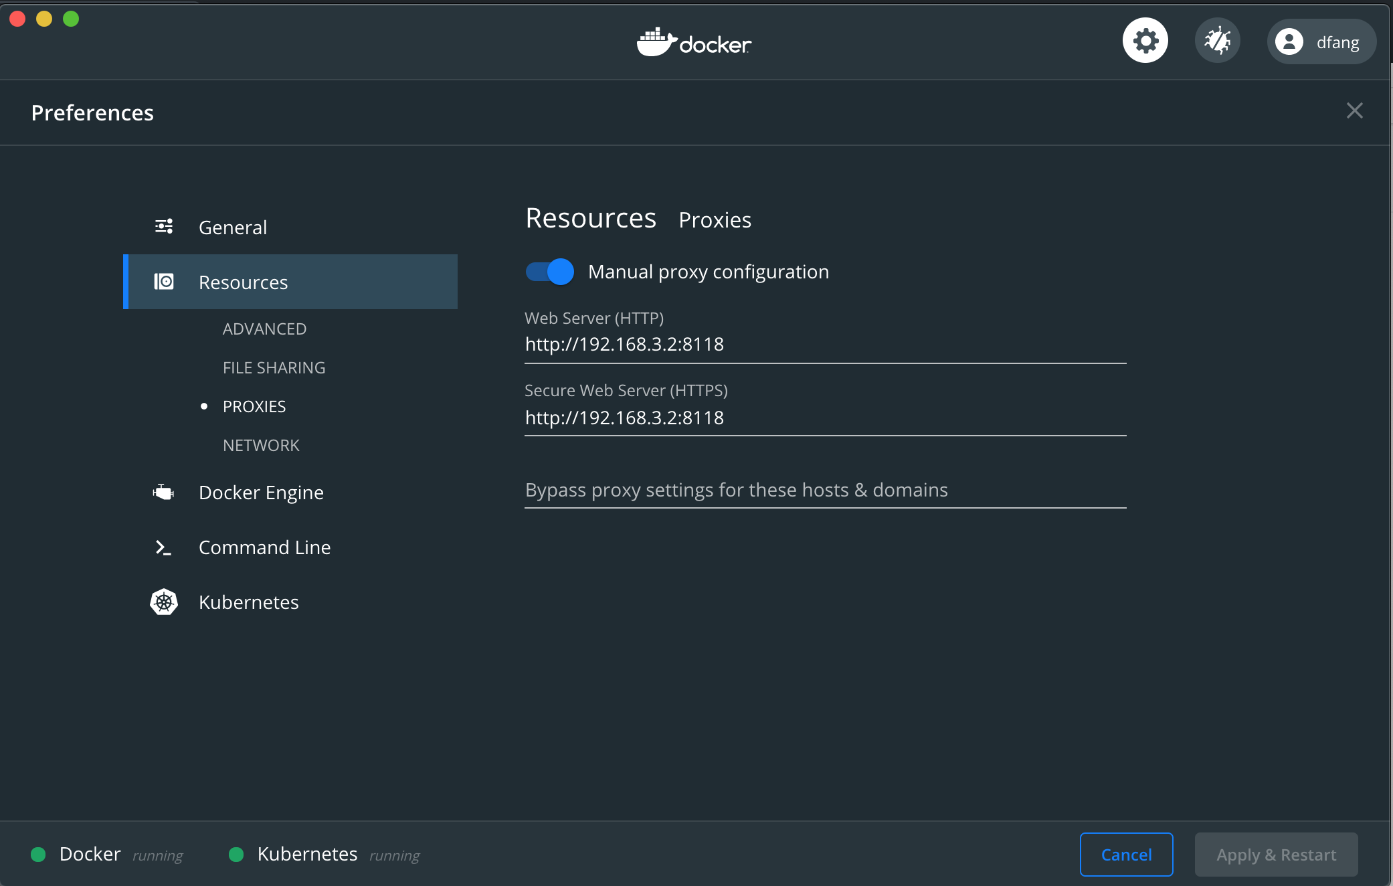Select PROXIES in the sidebar
Image resolution: width=1393 pixels, height=886 pixels.
point(254,407)
